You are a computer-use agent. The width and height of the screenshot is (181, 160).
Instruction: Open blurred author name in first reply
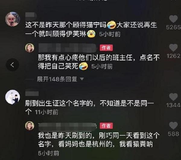(68, 48)
